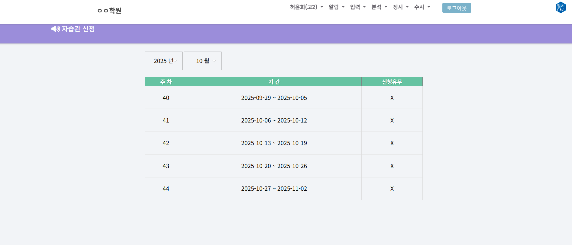572x245 pixels.
Task: Open the 10 월 month dropdown
Action: click(x=203, y=61)
